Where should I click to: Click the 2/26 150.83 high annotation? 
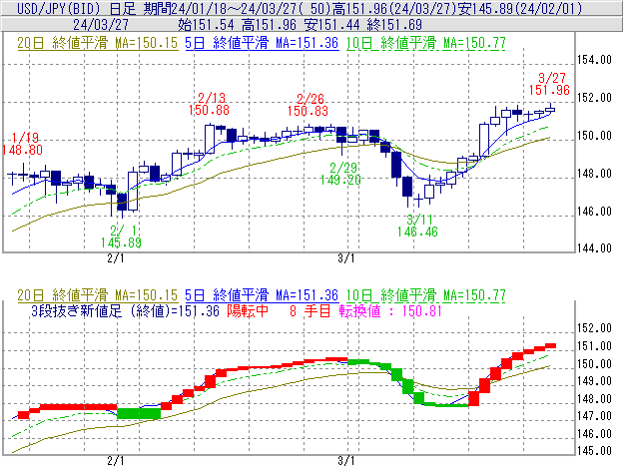coord(309,105)
